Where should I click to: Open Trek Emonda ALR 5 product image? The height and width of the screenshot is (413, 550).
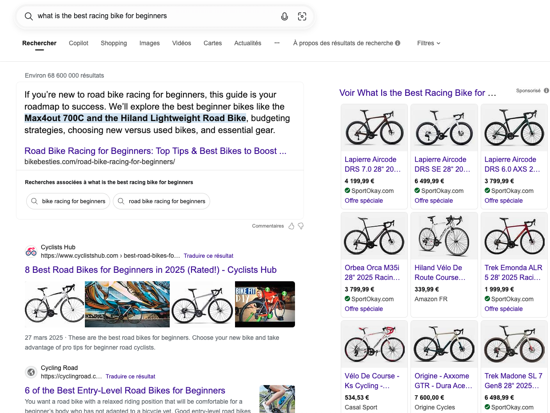pyautogui.click(x=514, y=236)
